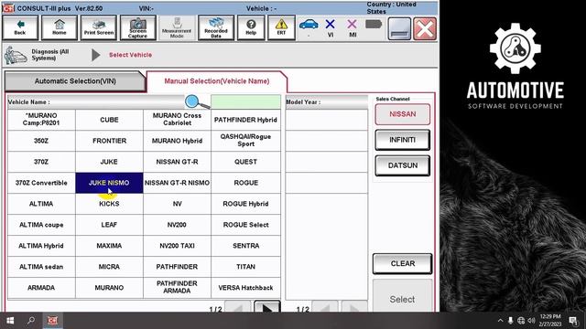Open the Windows Start menu

(10, 321)
